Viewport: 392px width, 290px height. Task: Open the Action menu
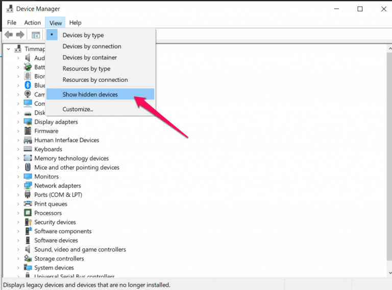pos(33,23)
